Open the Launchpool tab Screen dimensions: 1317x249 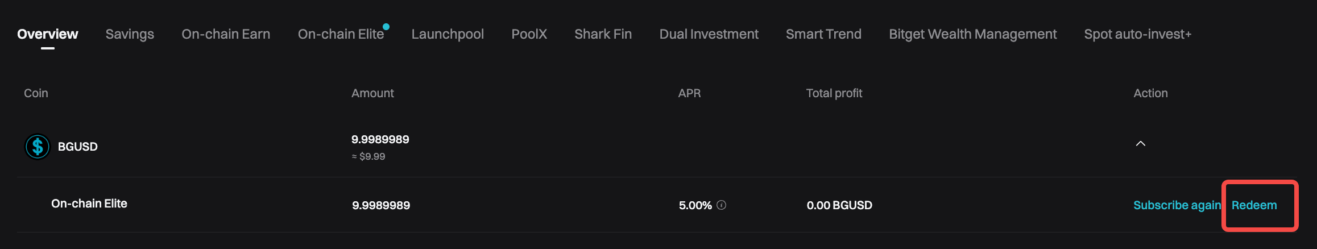point(448,34)
